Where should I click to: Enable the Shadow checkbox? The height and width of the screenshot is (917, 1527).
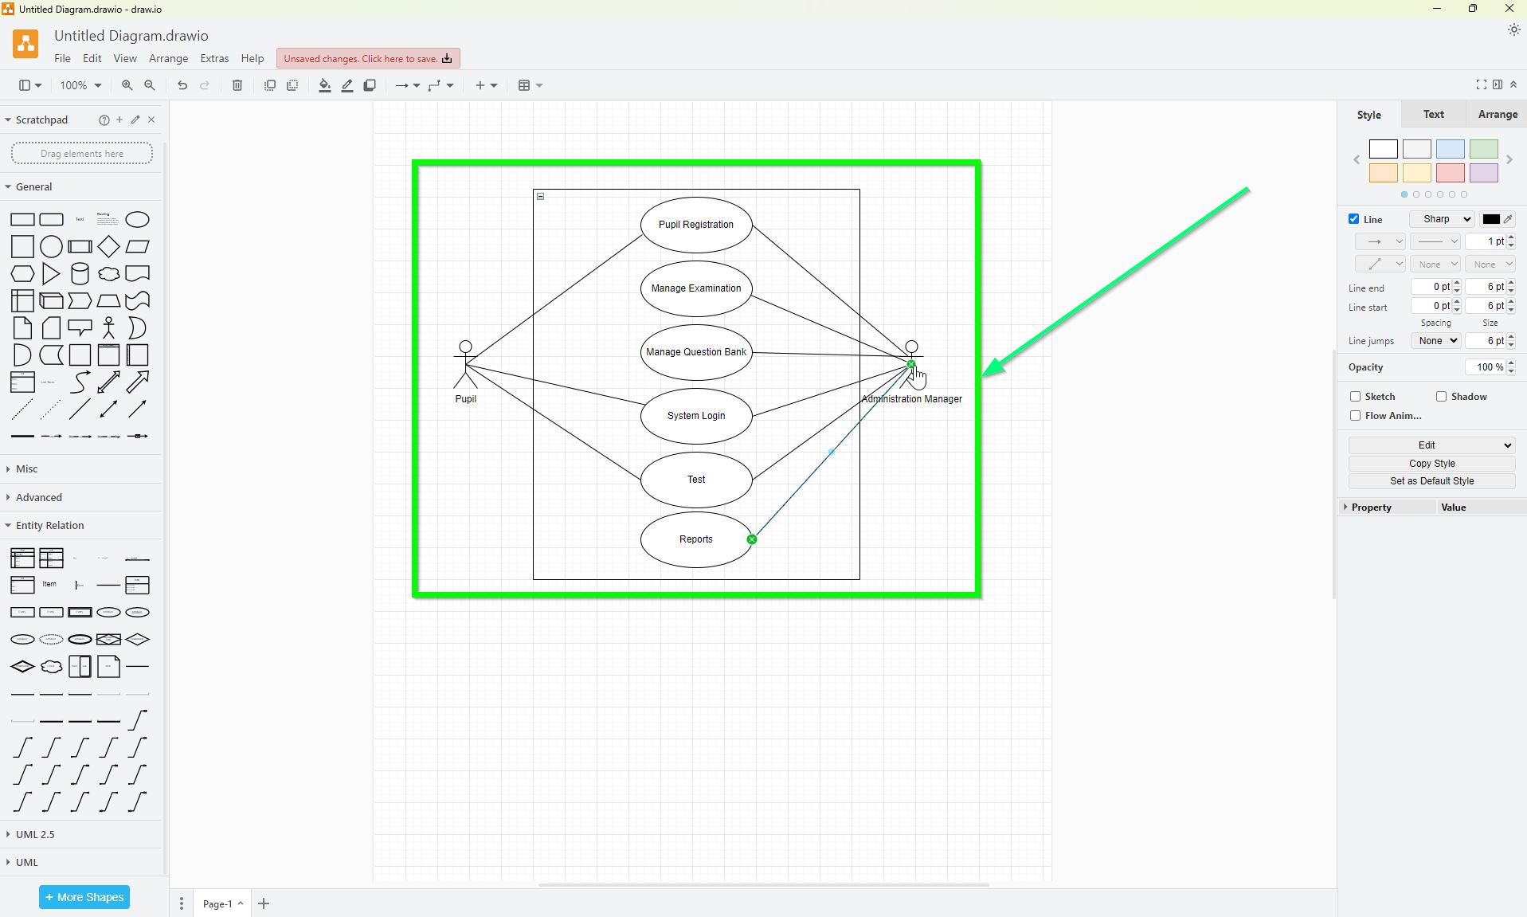pyautogui.click(x=1441, y=396)
